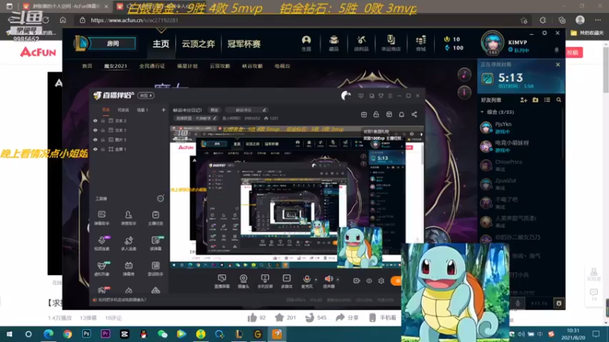Toggle visibility of 全屏 1 layer
609x342 pixels.
[95, 149]
